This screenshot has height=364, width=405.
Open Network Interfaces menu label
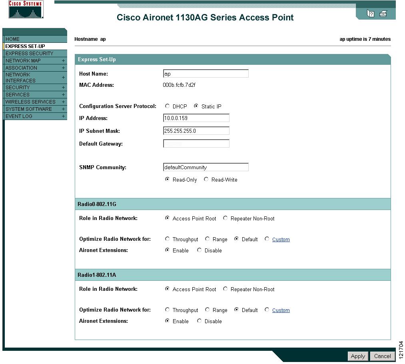[x=20, y=78]
